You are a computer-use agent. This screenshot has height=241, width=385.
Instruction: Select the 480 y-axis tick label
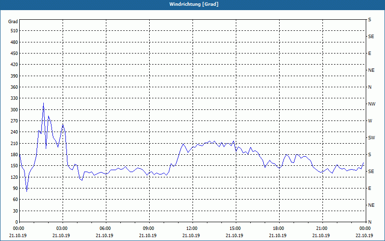pos(14,42)
